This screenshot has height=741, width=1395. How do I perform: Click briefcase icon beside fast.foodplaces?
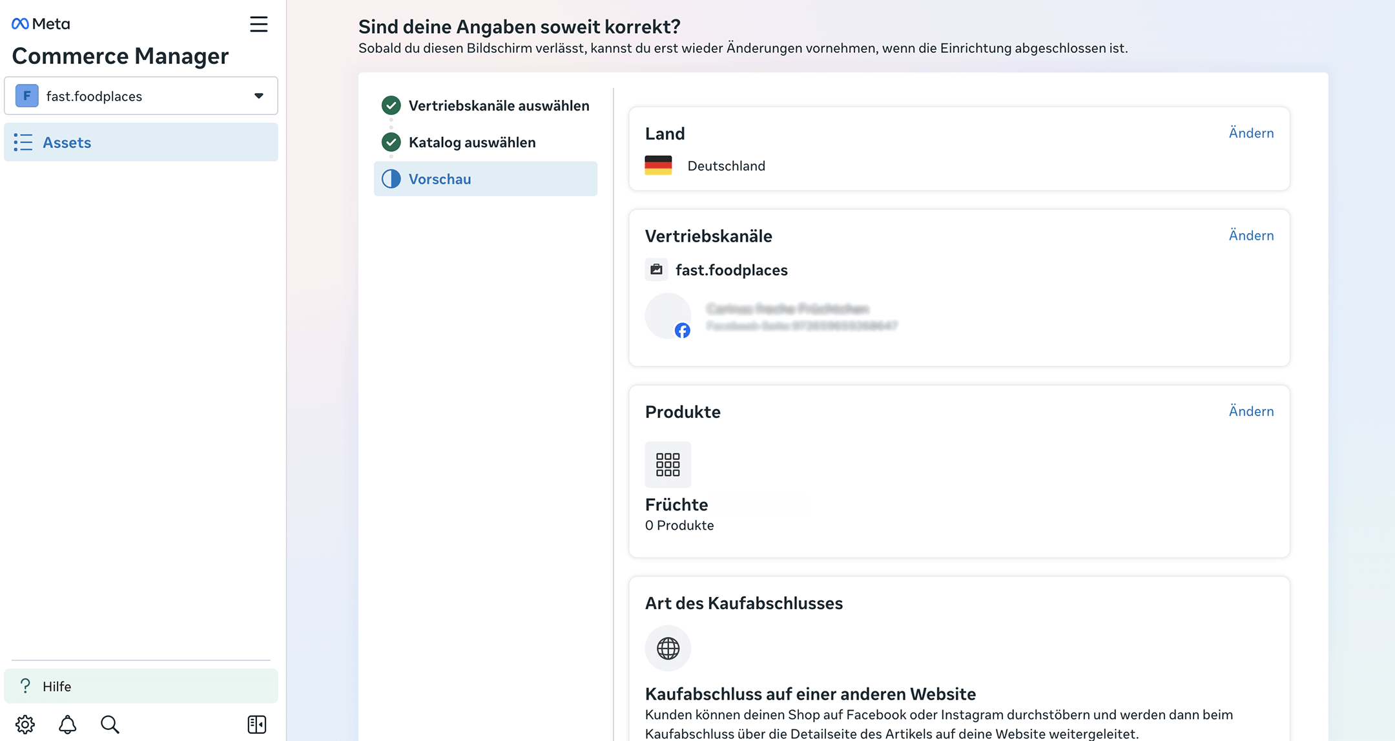(656, 269)
